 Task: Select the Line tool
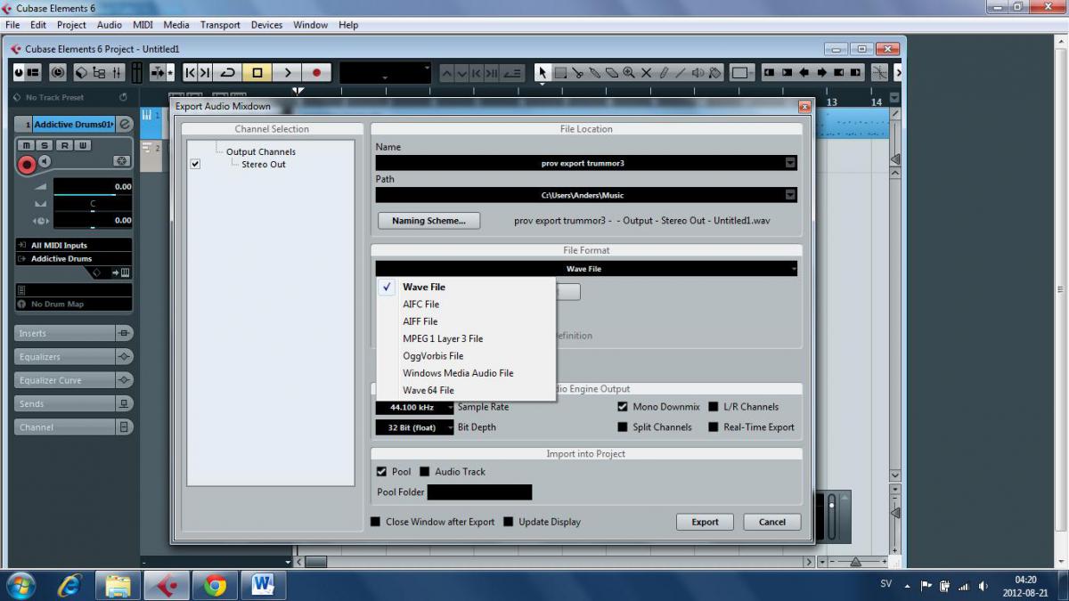(681, 73)
